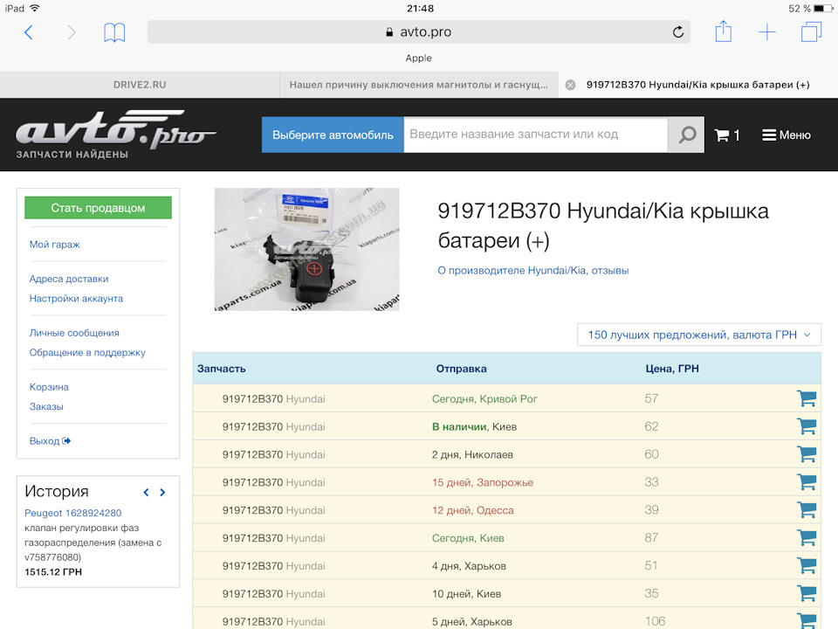
Task: Open the hamburger 'Меню'
Action: pyautogui.click(x=786, y=135)
